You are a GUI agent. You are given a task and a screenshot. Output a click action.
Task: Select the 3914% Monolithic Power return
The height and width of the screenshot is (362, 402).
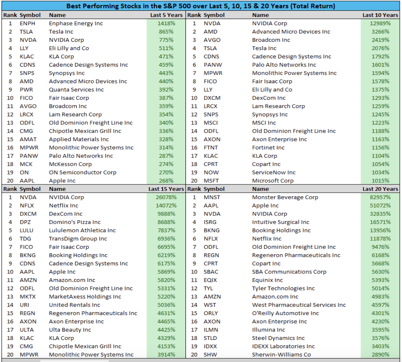pyautogui.click(x=166, y=355)
